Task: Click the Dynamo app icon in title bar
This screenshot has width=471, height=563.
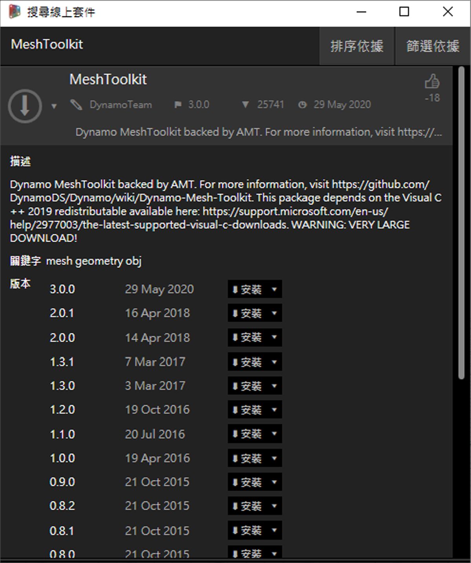Action: pyautogui.click(x=15, y=12)
